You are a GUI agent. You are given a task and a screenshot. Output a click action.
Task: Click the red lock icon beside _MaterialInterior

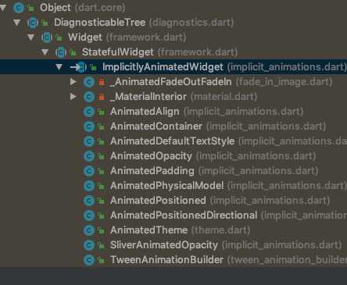[102, 97]
